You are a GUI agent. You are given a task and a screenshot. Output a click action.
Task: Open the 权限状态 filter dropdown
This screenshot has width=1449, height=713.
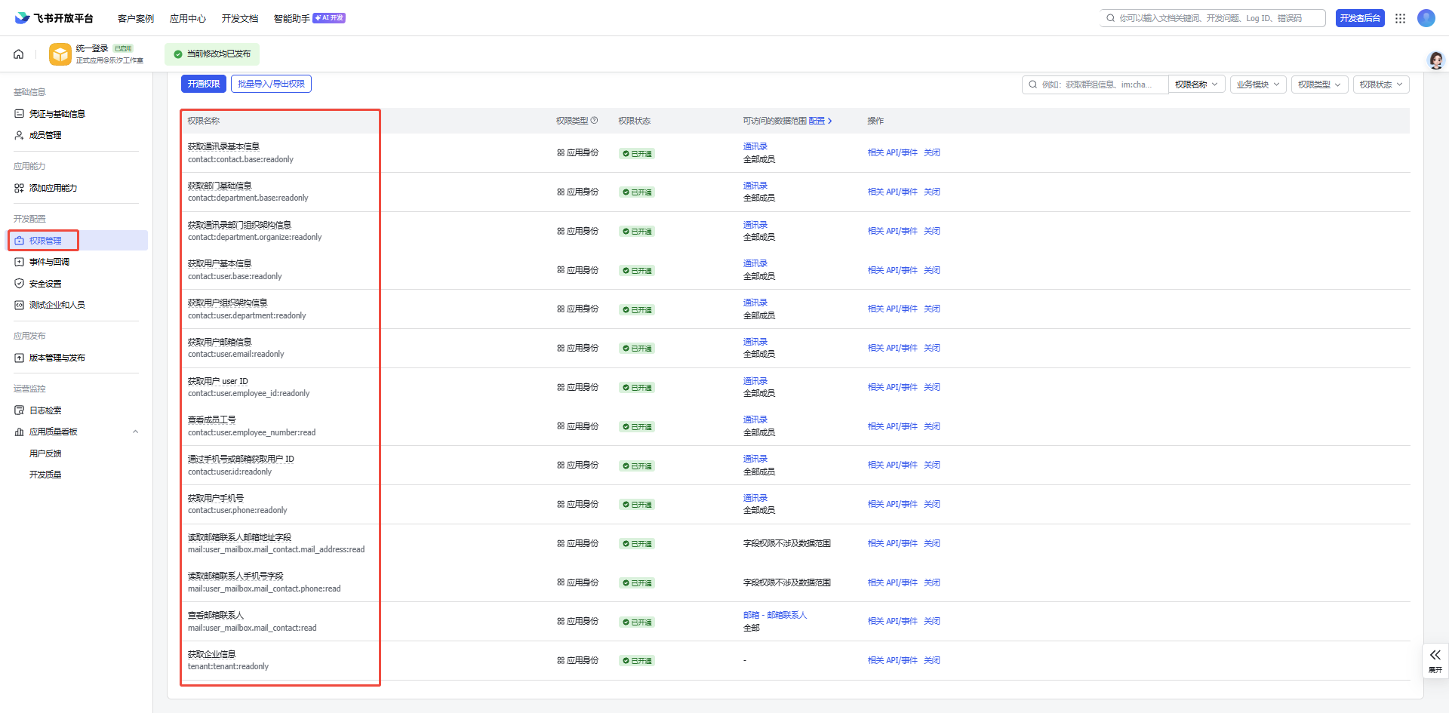click(x=1380, y=85)
